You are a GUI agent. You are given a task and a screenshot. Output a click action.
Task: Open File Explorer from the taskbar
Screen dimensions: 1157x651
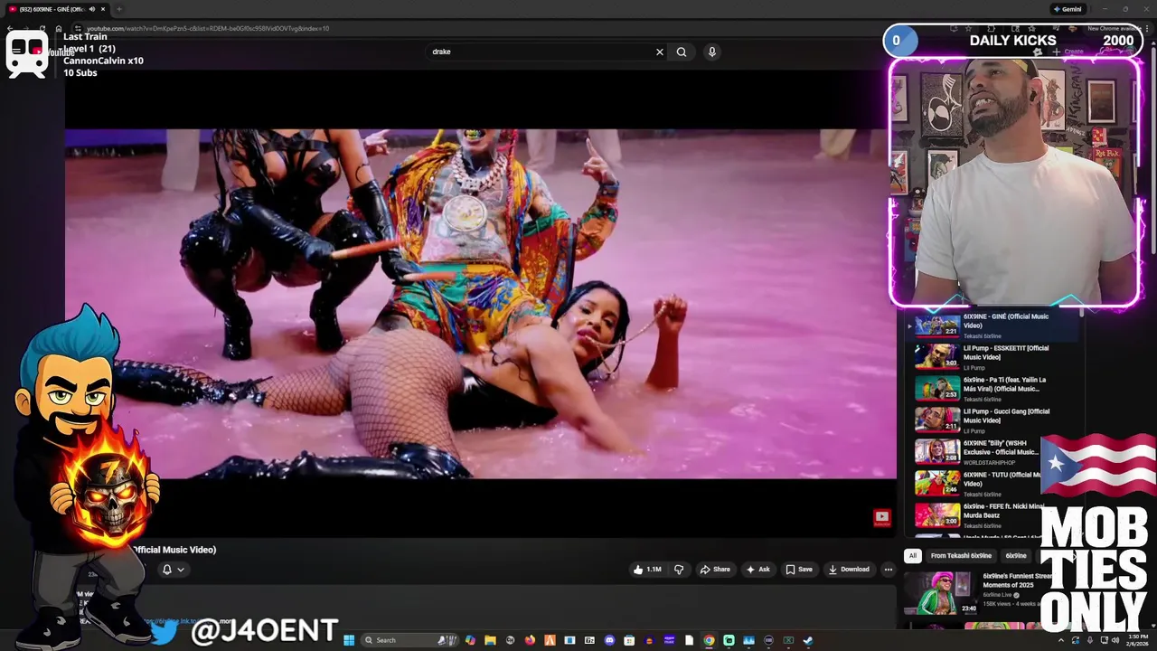pos(490,640)
